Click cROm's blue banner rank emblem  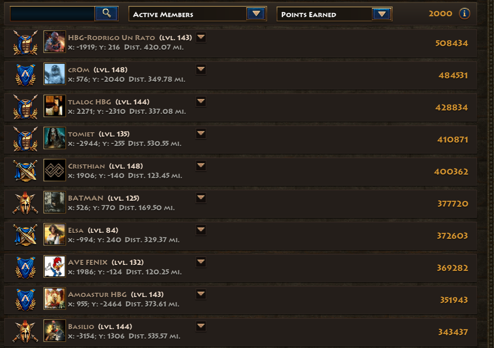point(25,75)
